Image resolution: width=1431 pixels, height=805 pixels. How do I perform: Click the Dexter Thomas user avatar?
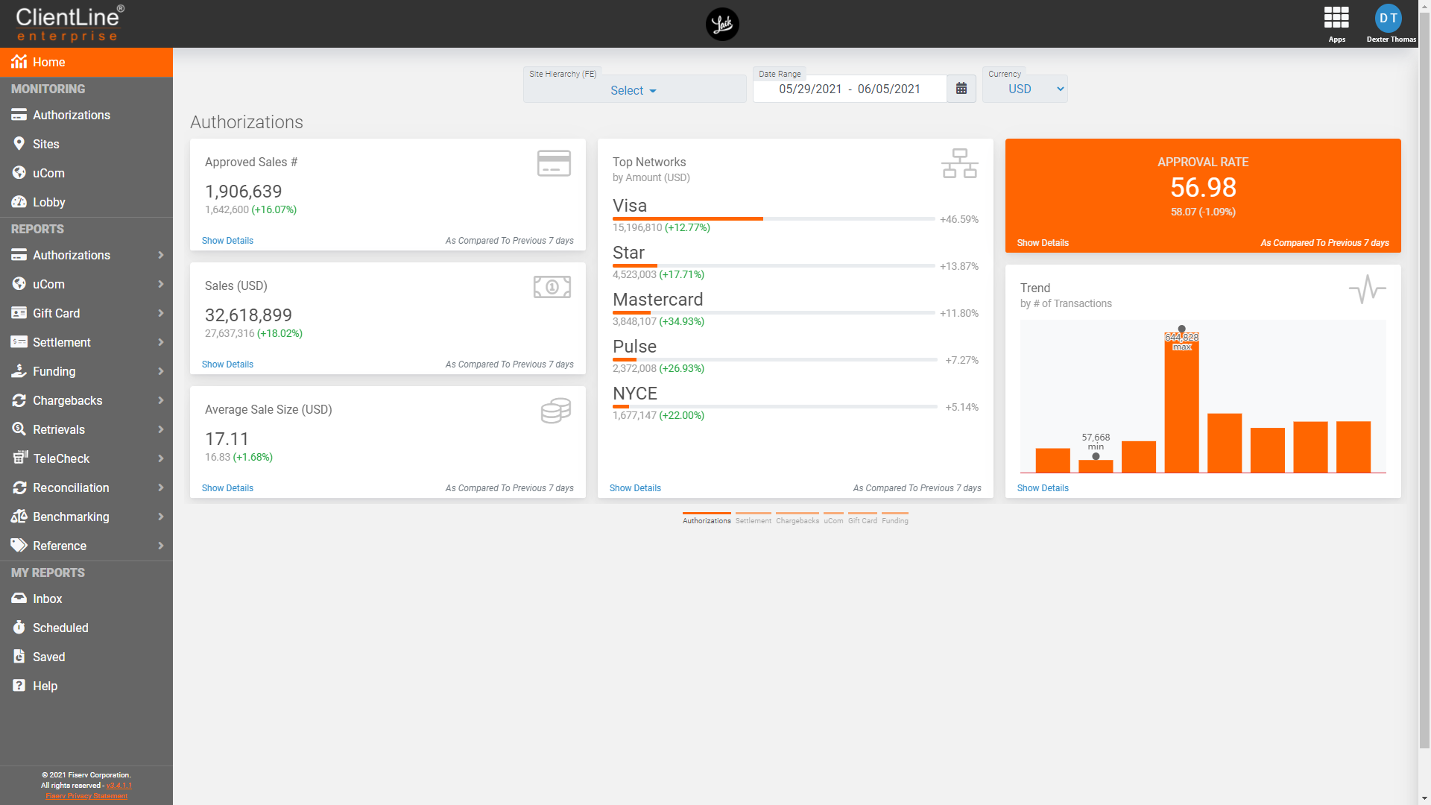click(1388, 19)
